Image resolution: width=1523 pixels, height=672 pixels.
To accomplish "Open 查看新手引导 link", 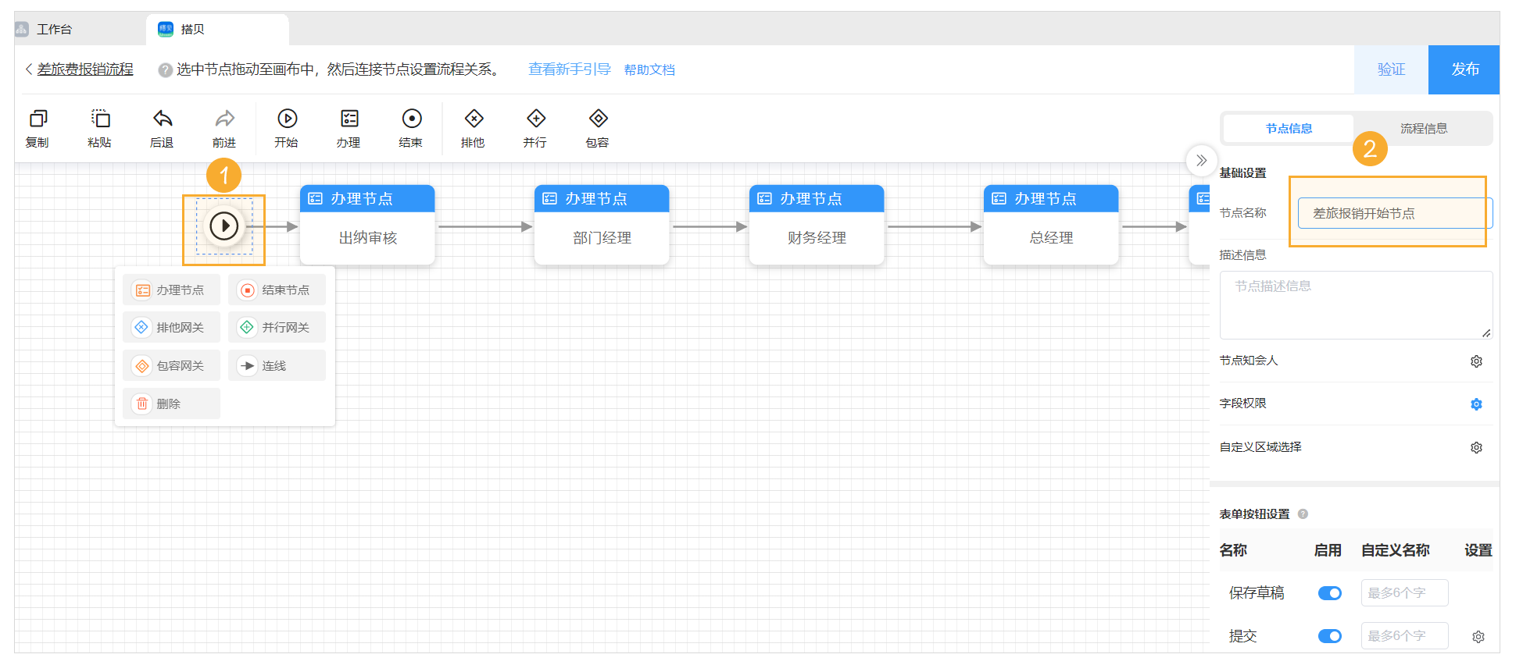I will [x=570, y=69].
